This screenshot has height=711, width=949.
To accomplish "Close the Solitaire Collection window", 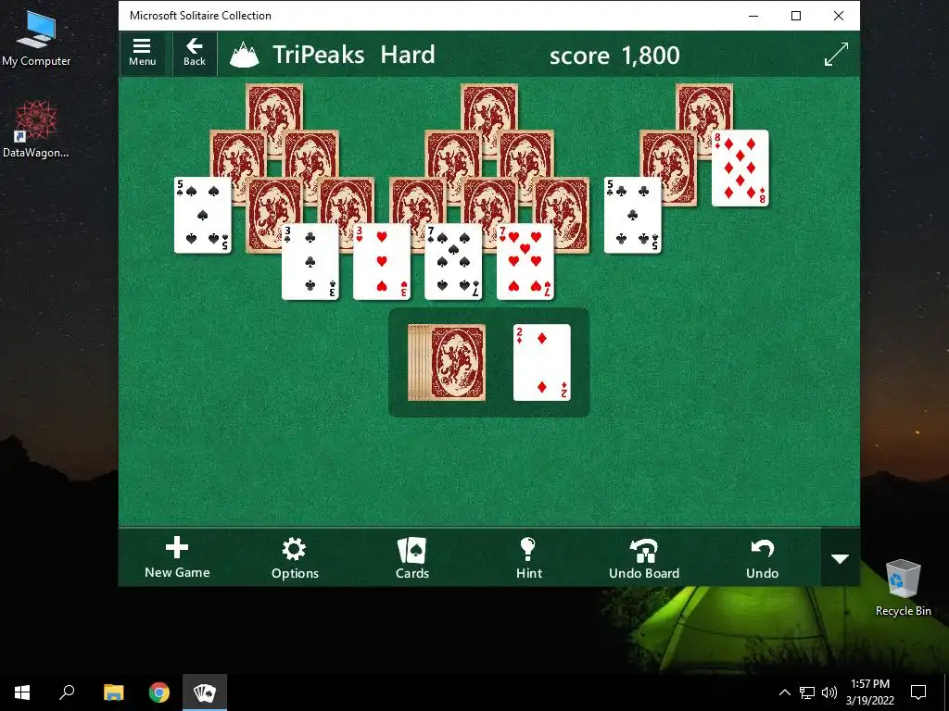I will coord(838,16).
